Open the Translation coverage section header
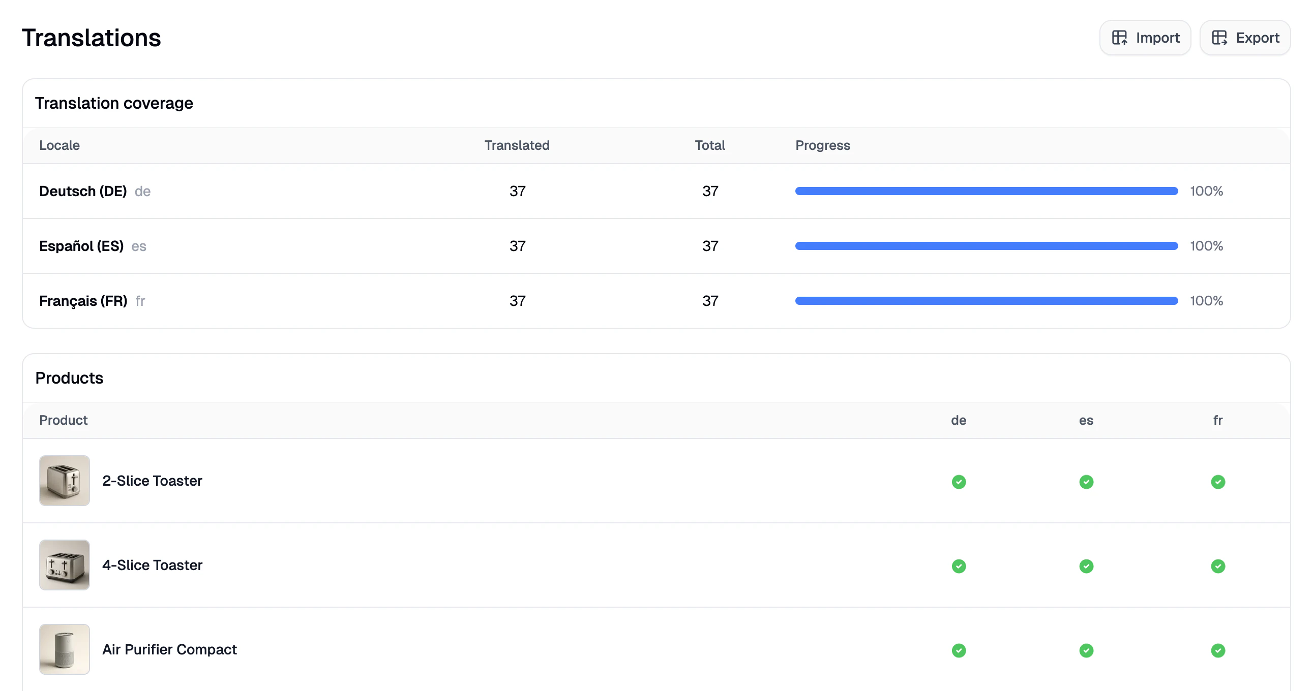1313x691 pixels. [x=114, y=103]
